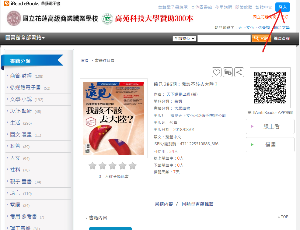
Task: Open the share icon menu
Action: click(x=239, y=72)
